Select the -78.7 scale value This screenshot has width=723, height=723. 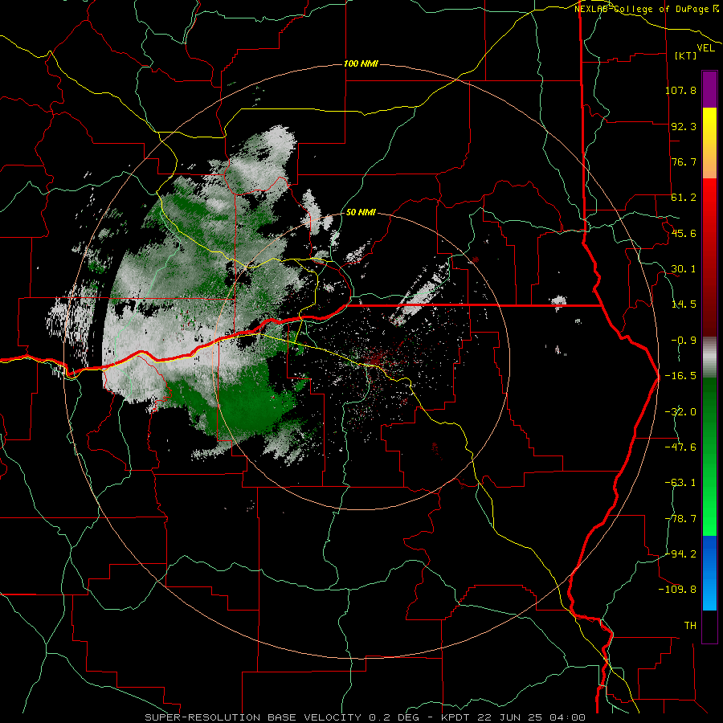pyautogui.click(x=680, y=519)
